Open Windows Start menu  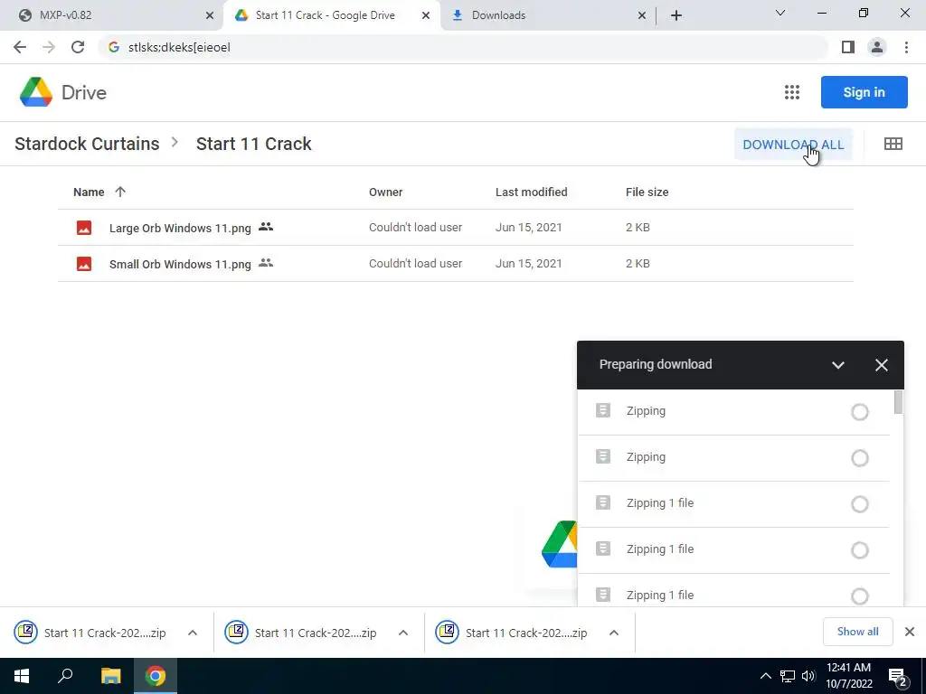(22, 676)
